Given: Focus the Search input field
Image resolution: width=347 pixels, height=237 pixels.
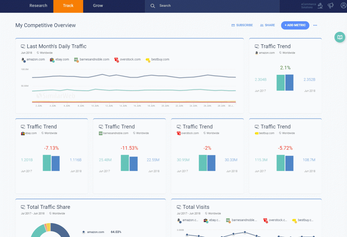Looking at the screenshot, I should click(212, 6).
